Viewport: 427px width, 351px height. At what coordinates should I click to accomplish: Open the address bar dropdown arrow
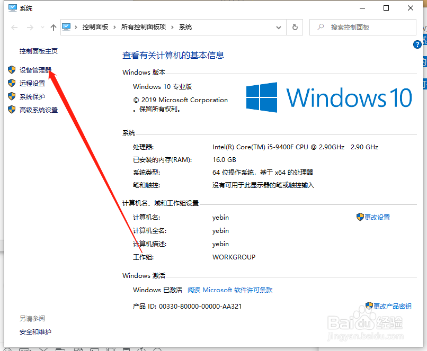coord(278,27)
